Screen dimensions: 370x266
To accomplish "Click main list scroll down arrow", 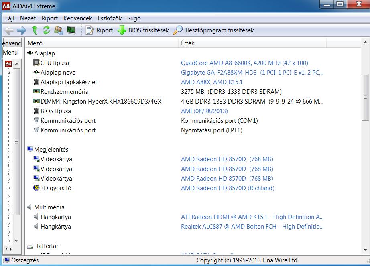I will coord(365,250).
